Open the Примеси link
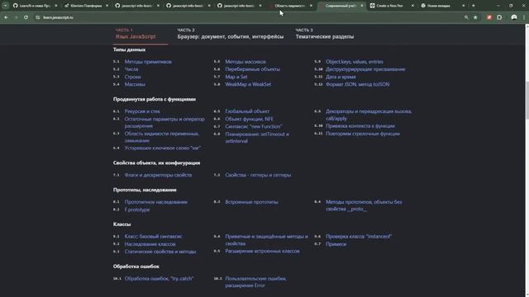The image size is (529, 297). (x=336, y=244)
